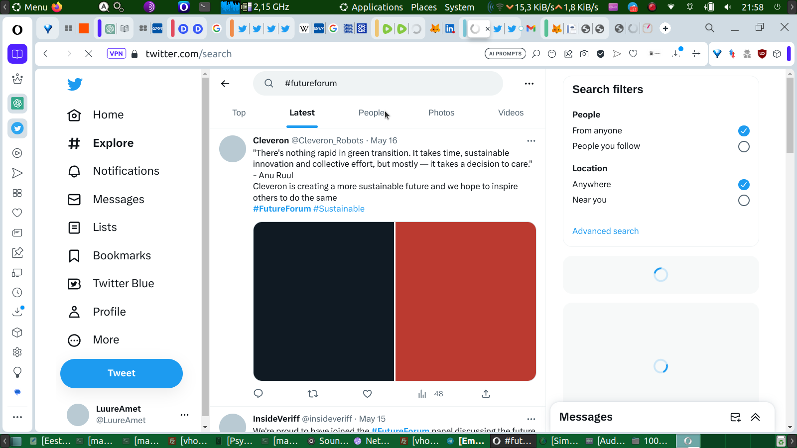Screen dimensions: 797x448
Task: Open the #FutureForum hashtag link
Action: [x=282, y=209]
